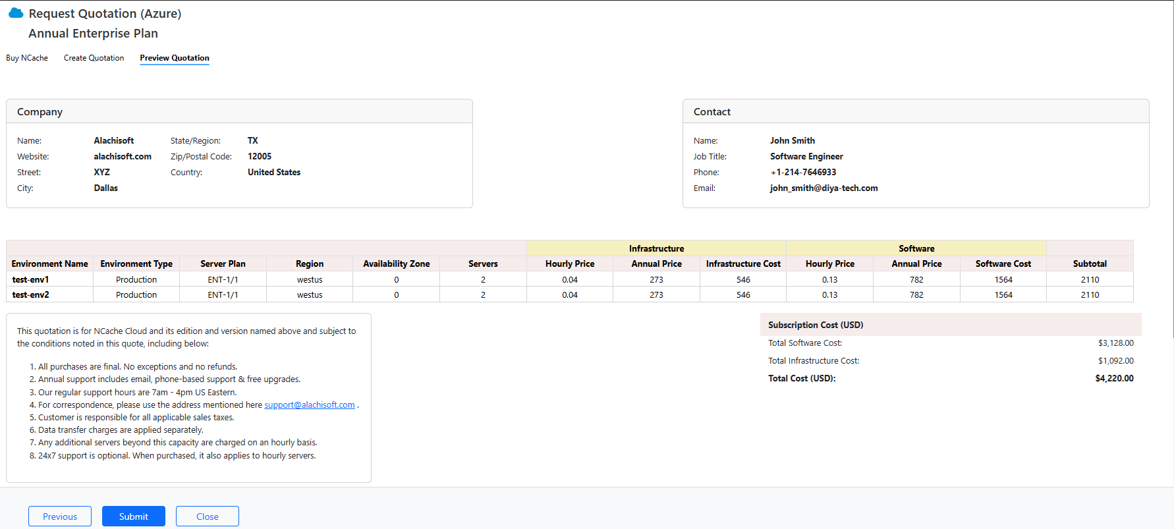
Task: Open the Create Quotation tab
Action: pyautogui.click(x=94, y=58)
